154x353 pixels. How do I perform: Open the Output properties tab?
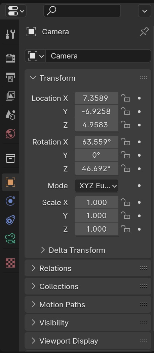tap(10, 77)
